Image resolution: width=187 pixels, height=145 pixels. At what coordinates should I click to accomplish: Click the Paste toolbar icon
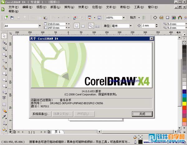click(45, 18)
